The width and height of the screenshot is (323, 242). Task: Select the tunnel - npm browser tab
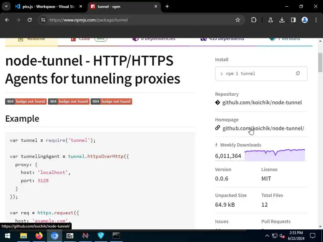pyautogui.click(x=124, y=7)
